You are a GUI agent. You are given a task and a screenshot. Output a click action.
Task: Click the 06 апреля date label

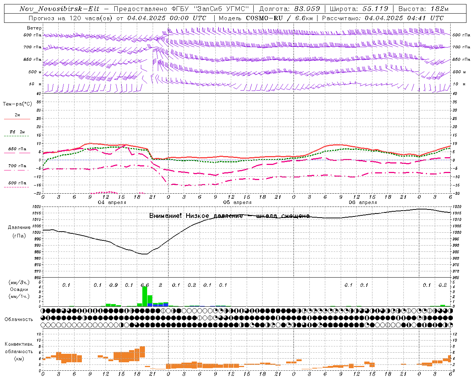point(363,202)
